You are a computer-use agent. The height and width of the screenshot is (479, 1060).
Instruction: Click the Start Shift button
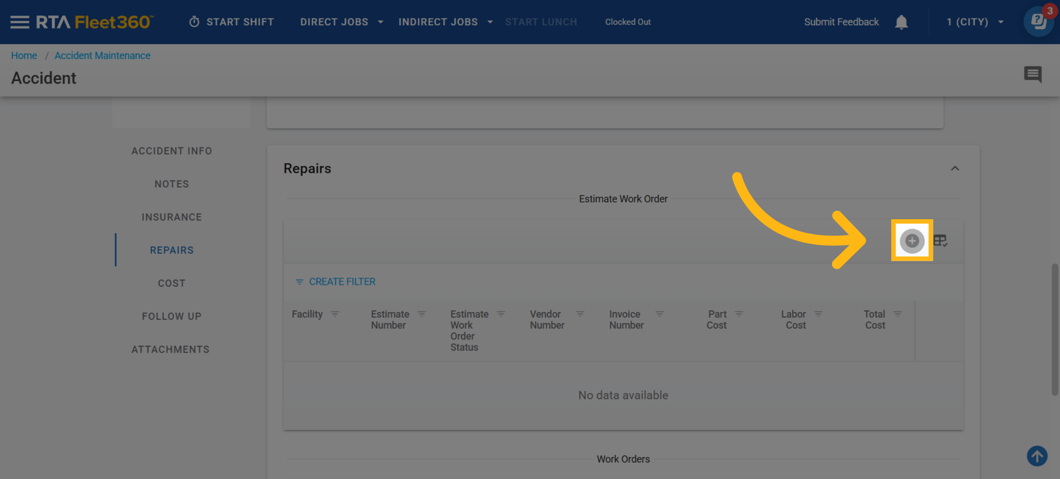coord(232,22)
